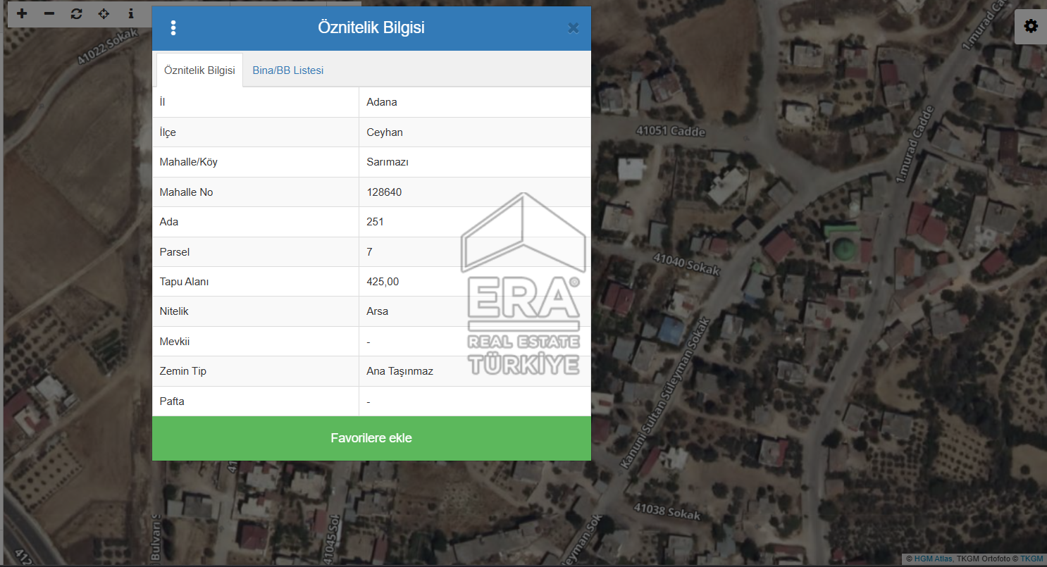The width and height of the screenshot is (1047, 567).
Task: Select the Sarımazı neighborhood value
Action: click(388, 162)
